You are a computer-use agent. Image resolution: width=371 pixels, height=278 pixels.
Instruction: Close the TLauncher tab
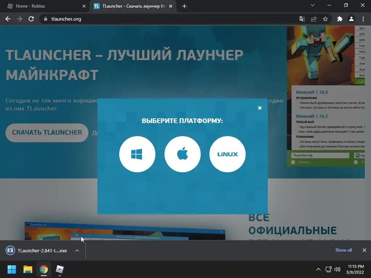171,6
